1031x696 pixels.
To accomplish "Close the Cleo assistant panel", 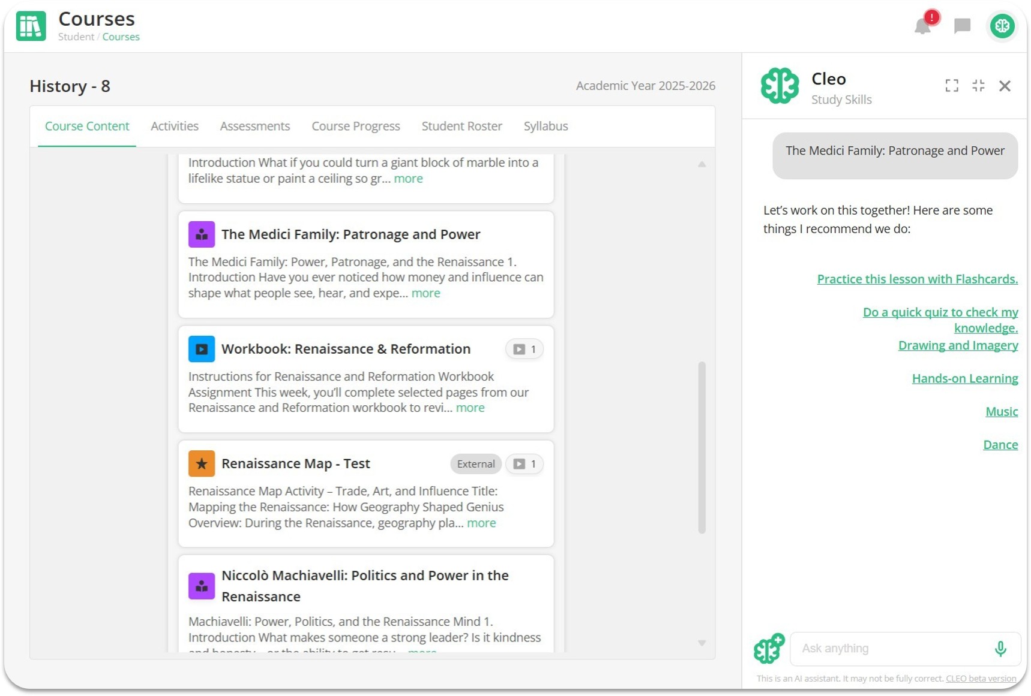I will click(x=1005, y=86).
